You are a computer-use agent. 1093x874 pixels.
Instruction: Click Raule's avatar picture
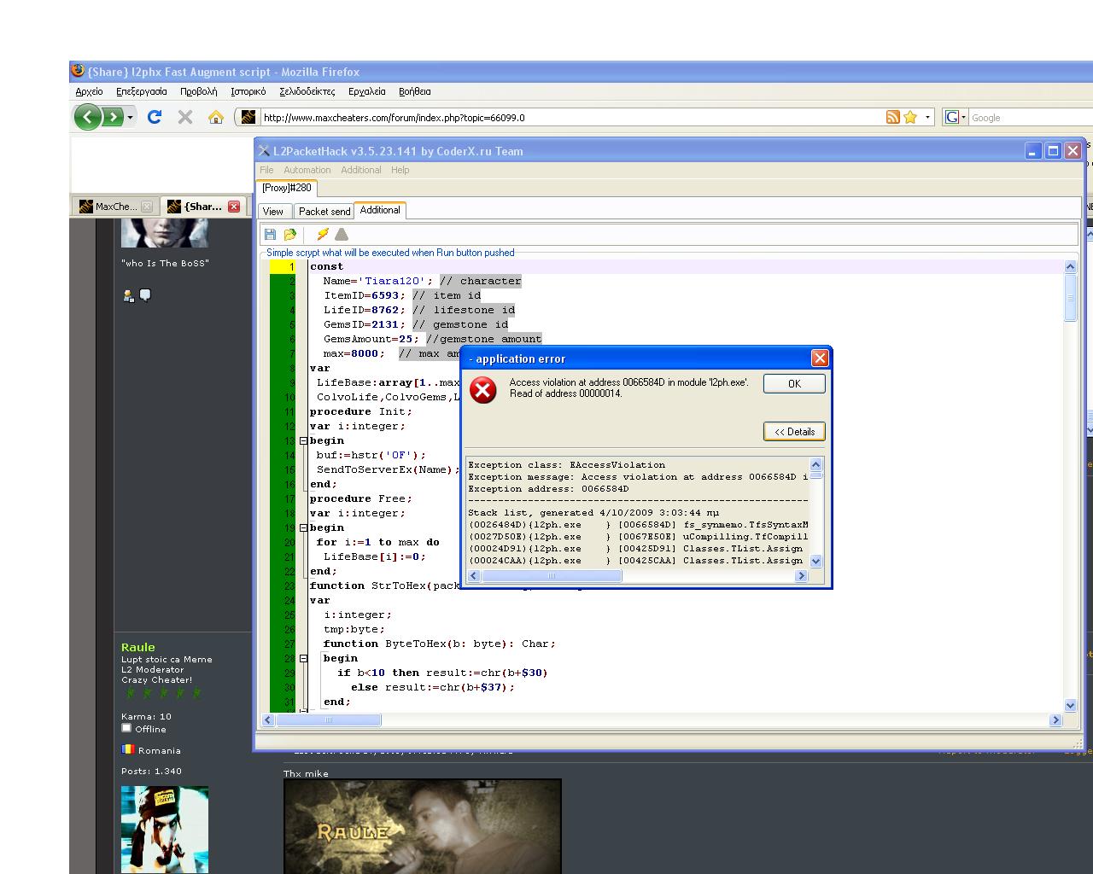[165, 830]
